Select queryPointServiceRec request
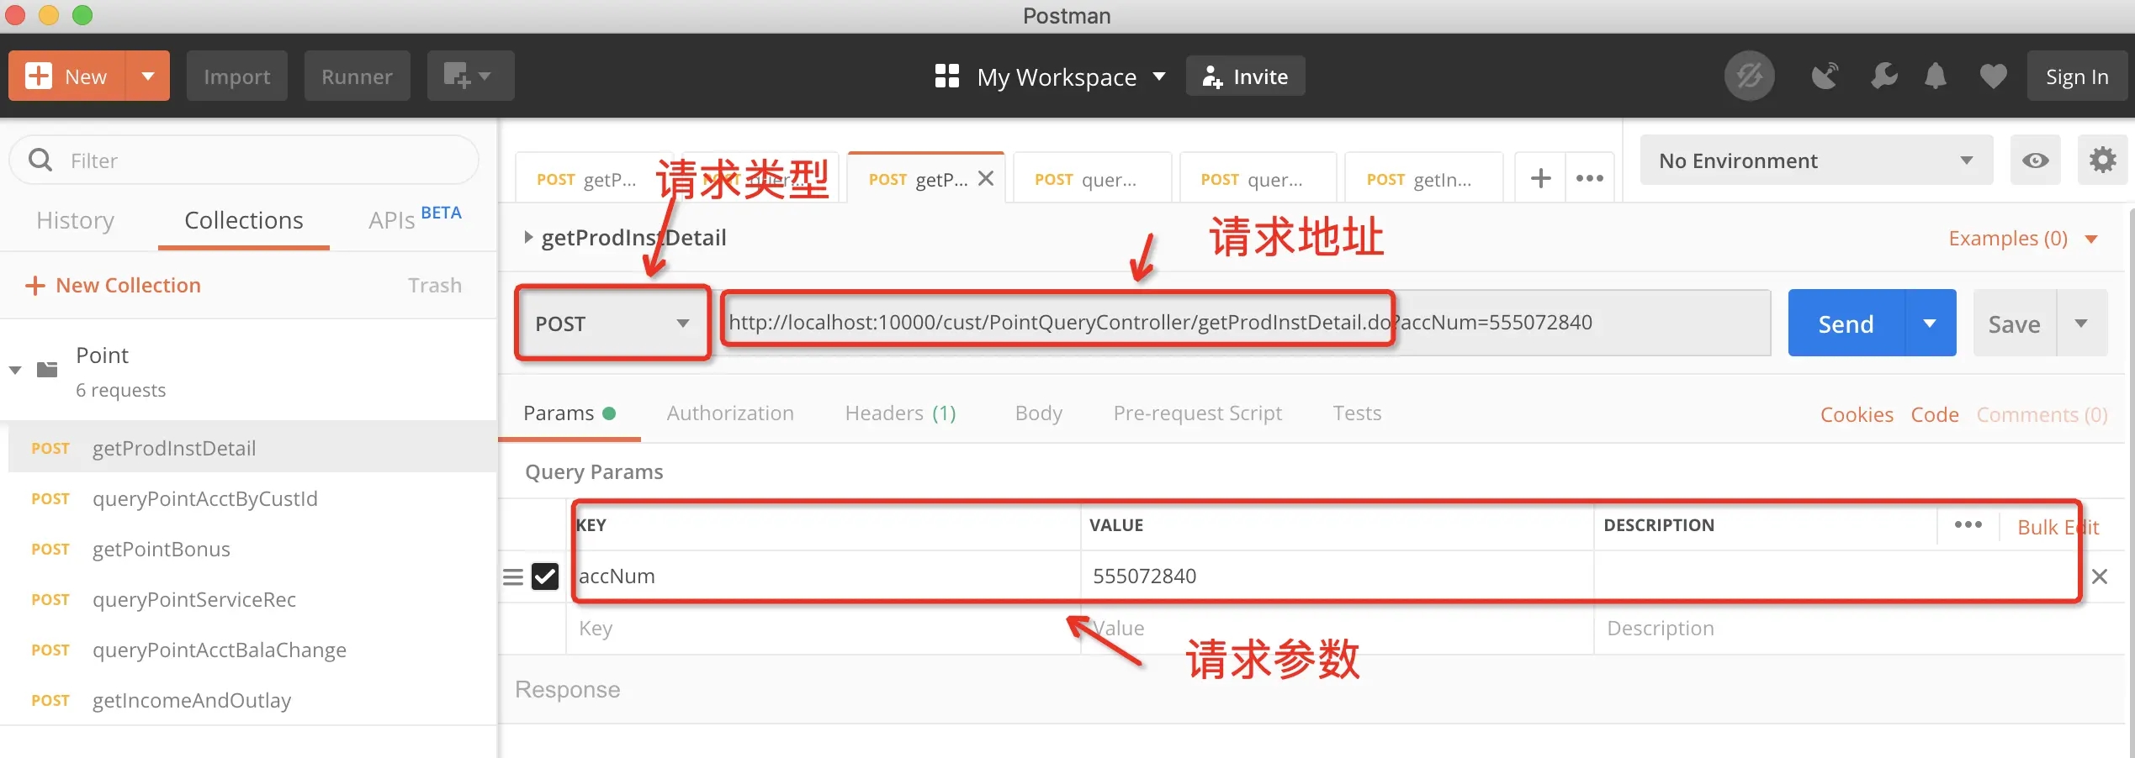 pyautogui.click(x=252, y=599)
